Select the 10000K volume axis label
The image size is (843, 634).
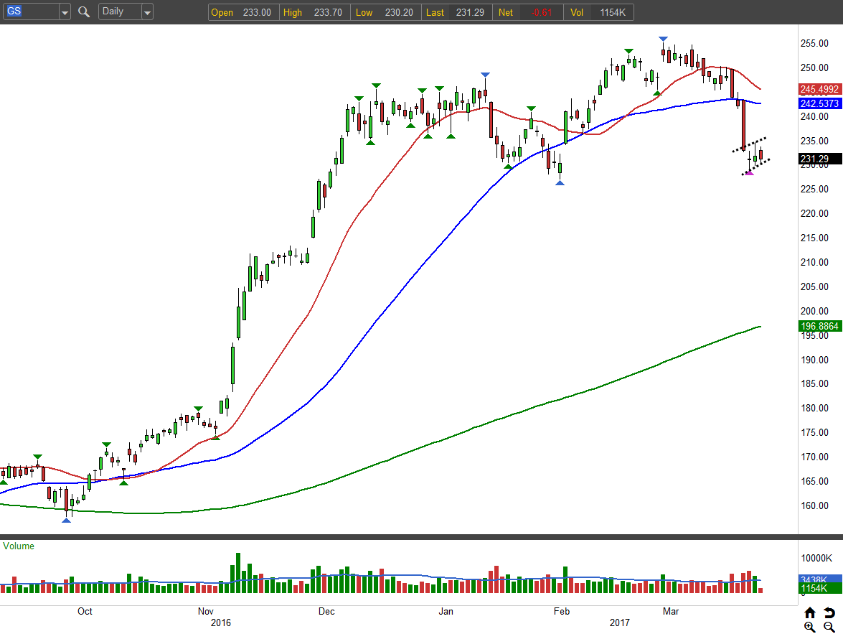point(816,558)
